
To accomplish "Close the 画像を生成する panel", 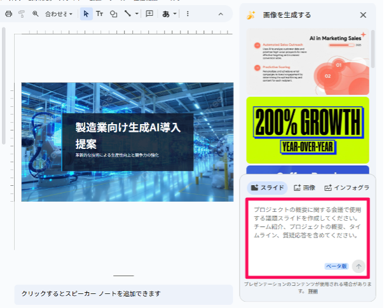I will pos(363,15).
